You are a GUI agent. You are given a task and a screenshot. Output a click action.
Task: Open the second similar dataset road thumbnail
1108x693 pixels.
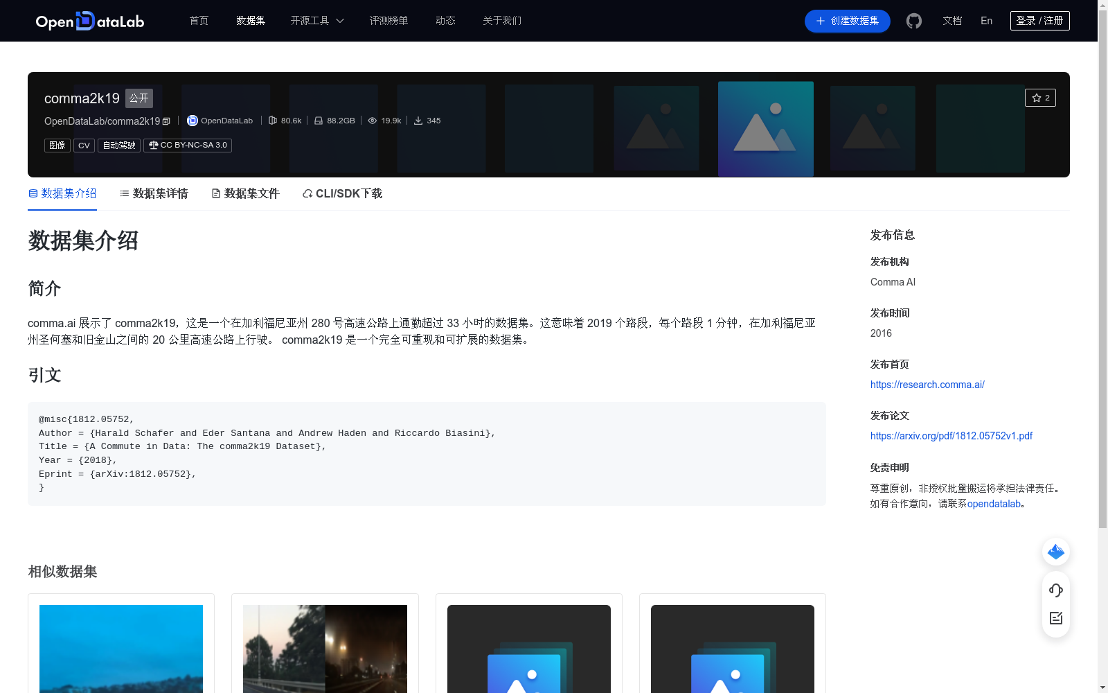tap(325, 649)
